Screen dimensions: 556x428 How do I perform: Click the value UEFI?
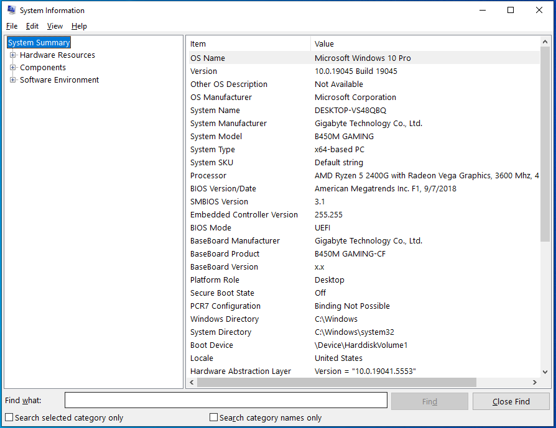click(322, 228)
